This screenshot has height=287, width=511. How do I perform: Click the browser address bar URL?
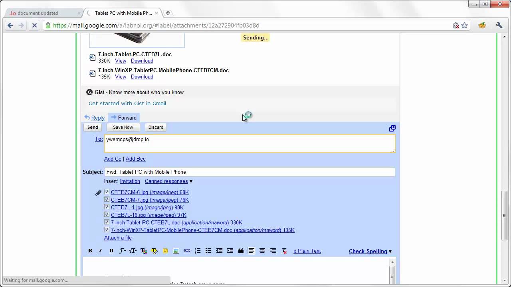coord(156,25)
